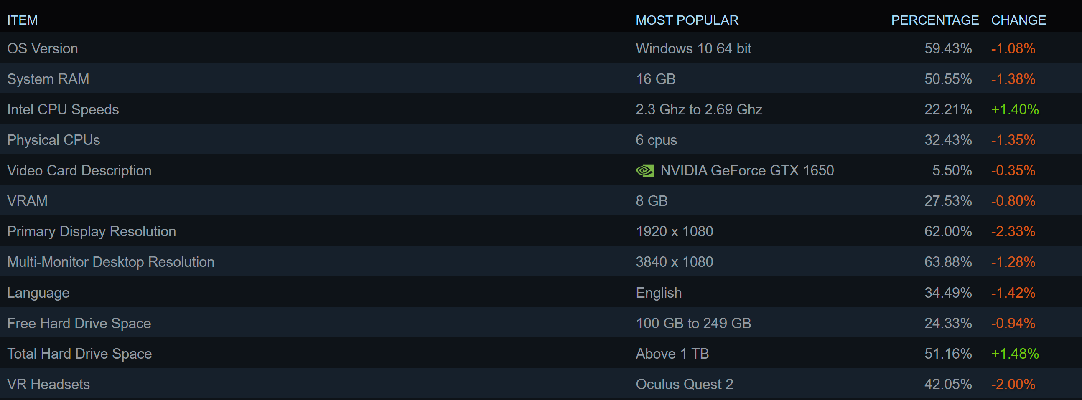
Task: Click the PERCENTAGE column header
Action: (x=934, y=20)
